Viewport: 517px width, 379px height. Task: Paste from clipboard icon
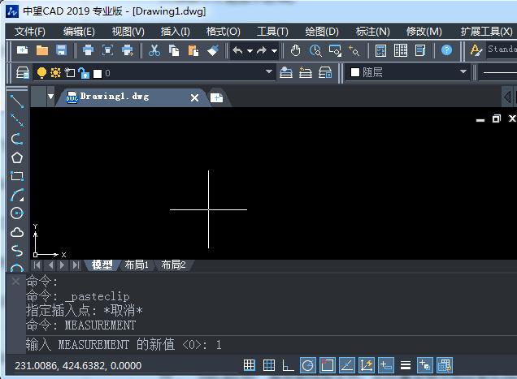[x=193, y=50]
